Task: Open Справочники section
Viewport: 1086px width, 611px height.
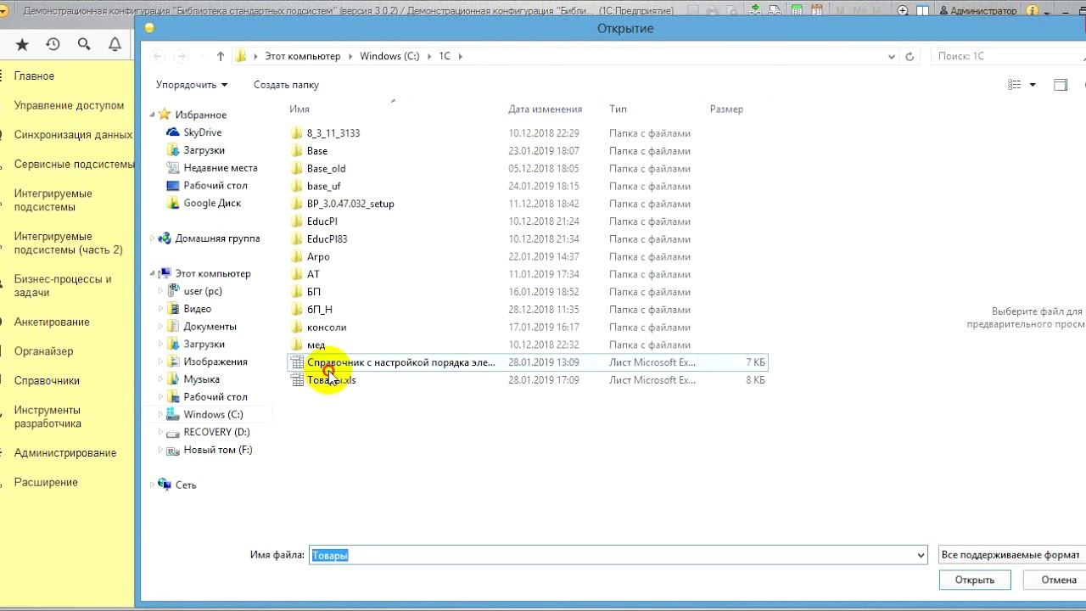Action: 47,381
